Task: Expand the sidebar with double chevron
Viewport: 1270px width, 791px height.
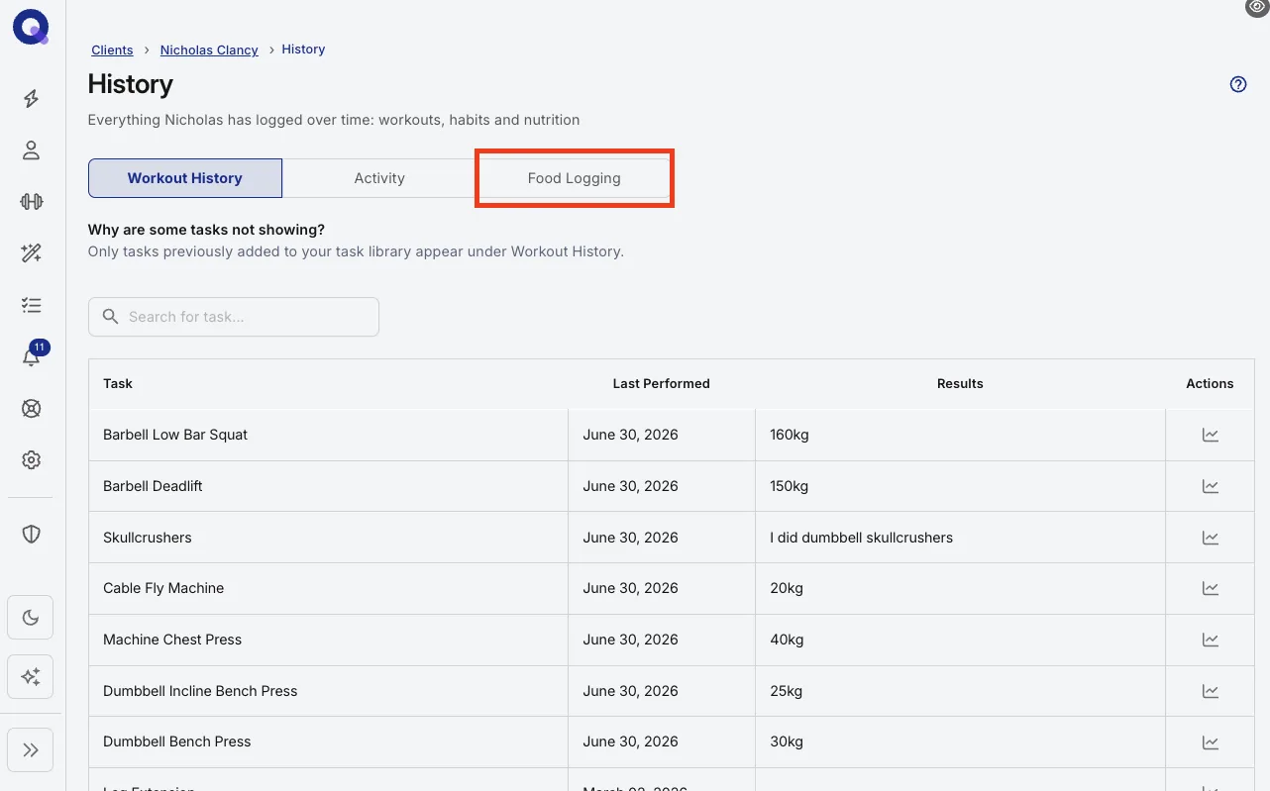Action: (31, 749)
